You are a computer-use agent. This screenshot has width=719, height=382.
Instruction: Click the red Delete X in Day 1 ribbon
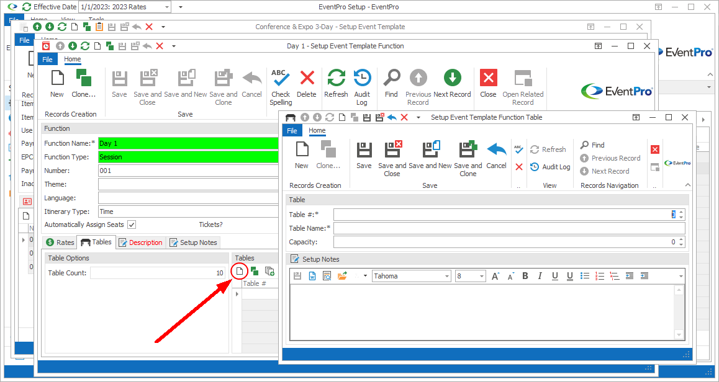(306, 84)
